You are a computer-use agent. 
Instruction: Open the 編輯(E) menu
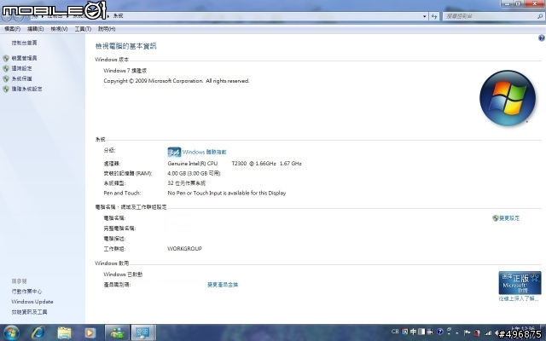(x=35, y=29)
